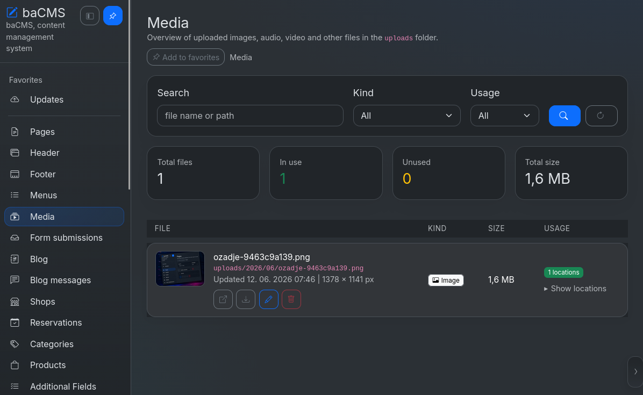
Task: Open the Kind dropdown
Action: tap(406, 116)
